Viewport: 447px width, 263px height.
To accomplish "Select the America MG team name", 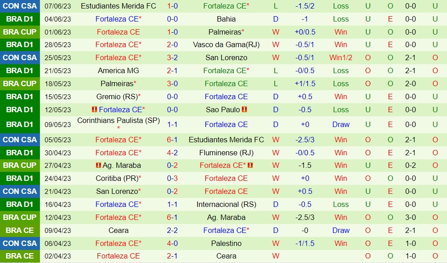I will point(118,70).
